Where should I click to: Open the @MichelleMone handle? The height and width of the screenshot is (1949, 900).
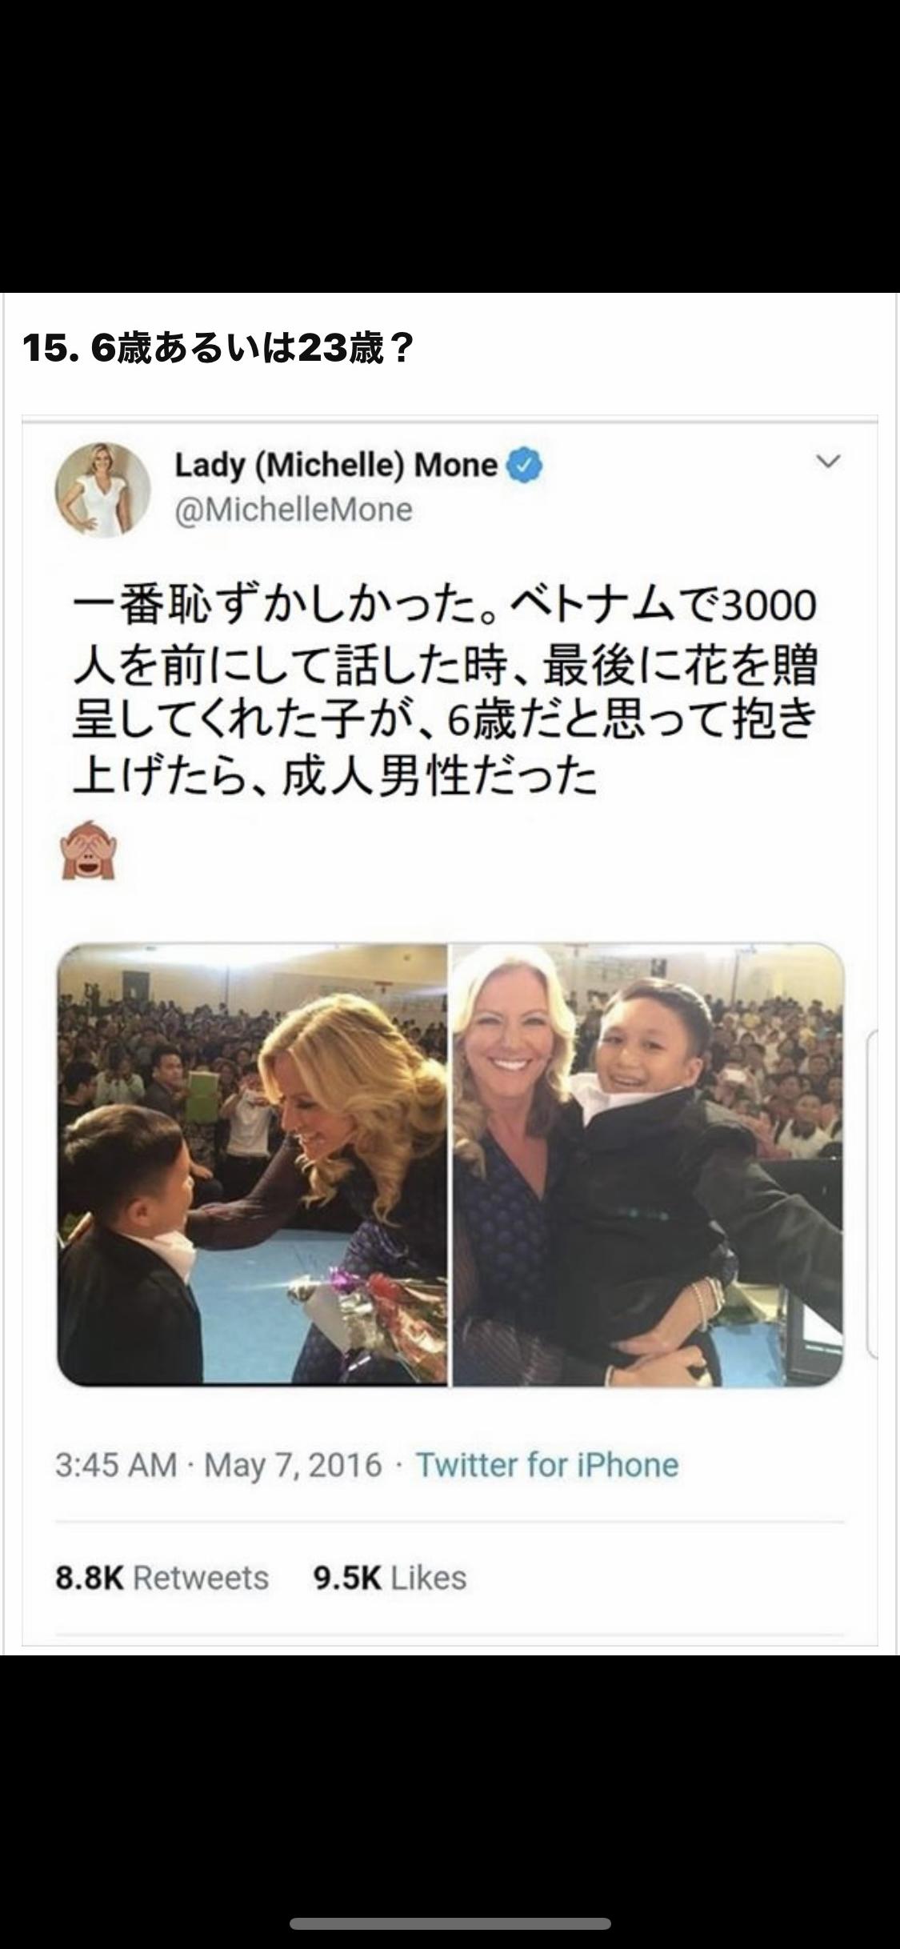point(294,510)
